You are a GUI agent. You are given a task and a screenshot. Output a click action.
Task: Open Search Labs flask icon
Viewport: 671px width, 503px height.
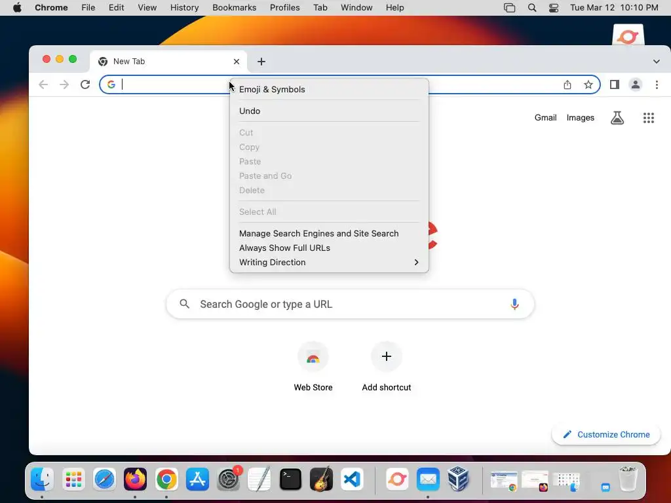click(617, 118)
